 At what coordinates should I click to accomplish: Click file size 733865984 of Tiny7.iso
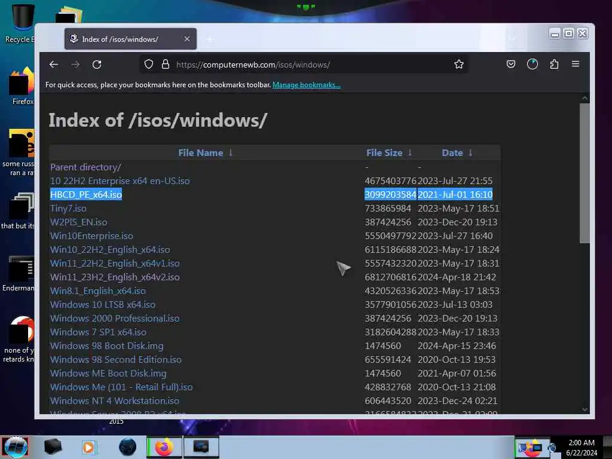(x=387, y=209)
